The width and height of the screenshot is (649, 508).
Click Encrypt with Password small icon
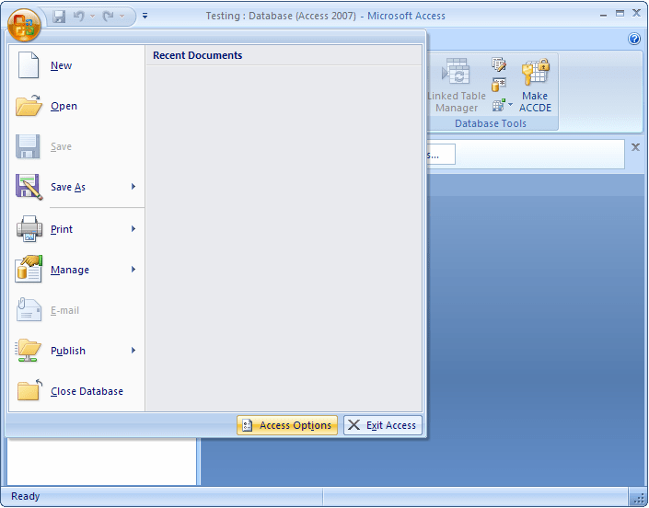click(498, 85)
